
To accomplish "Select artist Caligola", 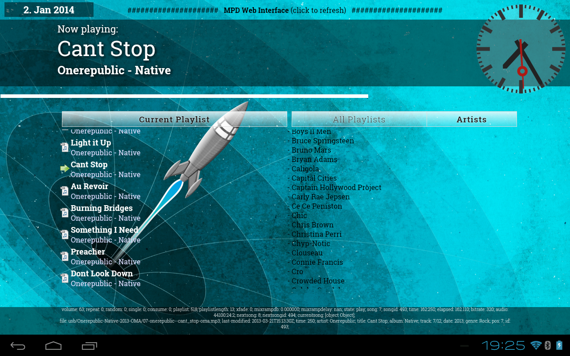I will click(x=305, y=169).
